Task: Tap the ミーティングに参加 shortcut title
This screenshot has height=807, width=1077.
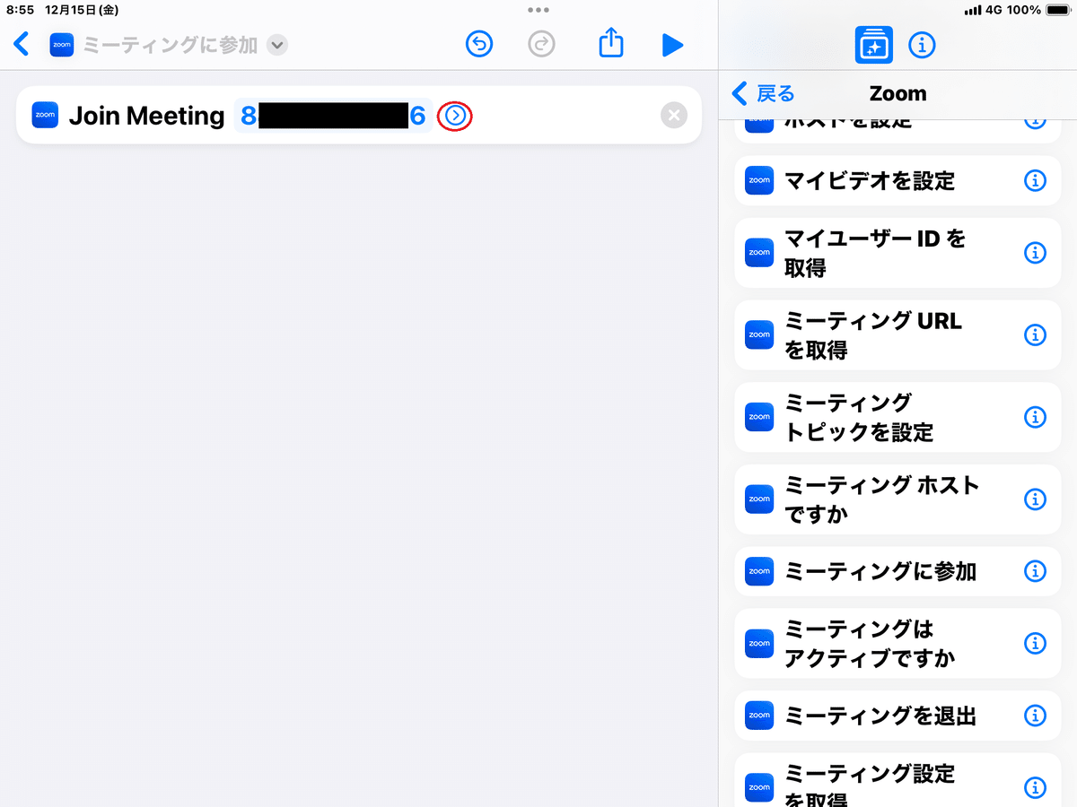Action: point(170,45)
